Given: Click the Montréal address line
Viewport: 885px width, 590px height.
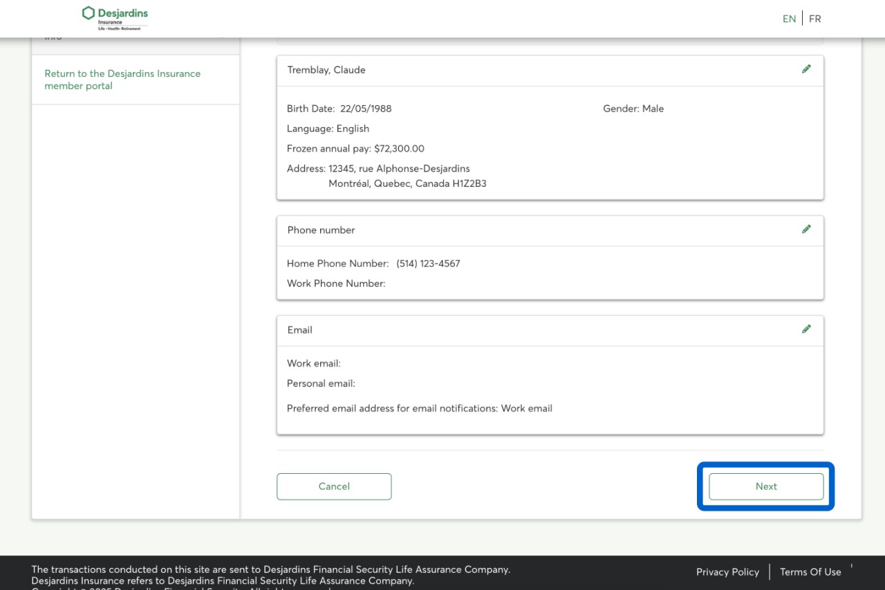Looking at the screenshot, I should [x=407, y=184].
